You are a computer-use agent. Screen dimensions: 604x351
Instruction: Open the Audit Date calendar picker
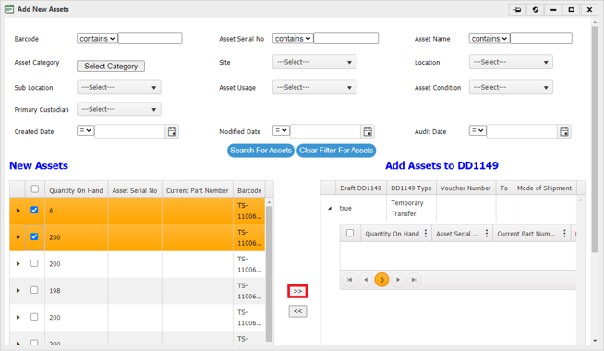click(x=564, y=132)
